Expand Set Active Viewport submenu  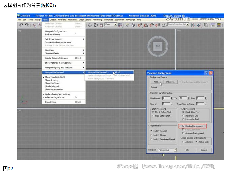(64, 39)
